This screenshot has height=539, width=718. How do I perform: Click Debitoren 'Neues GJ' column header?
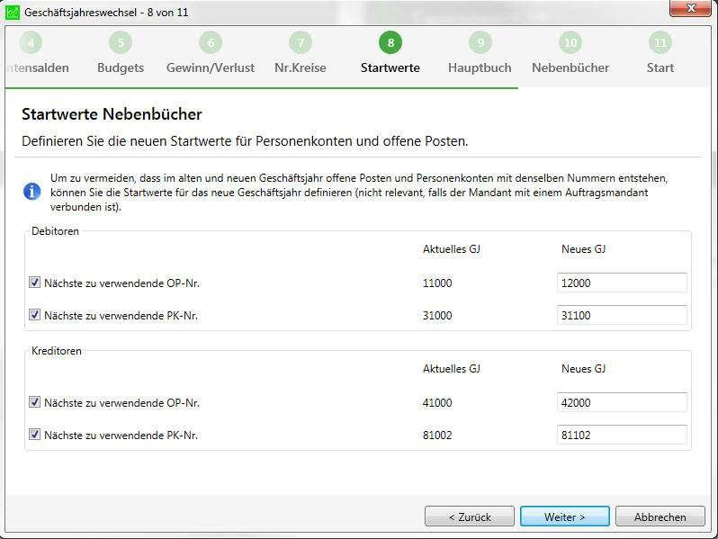pyautogui.click(x=583, y=249)
